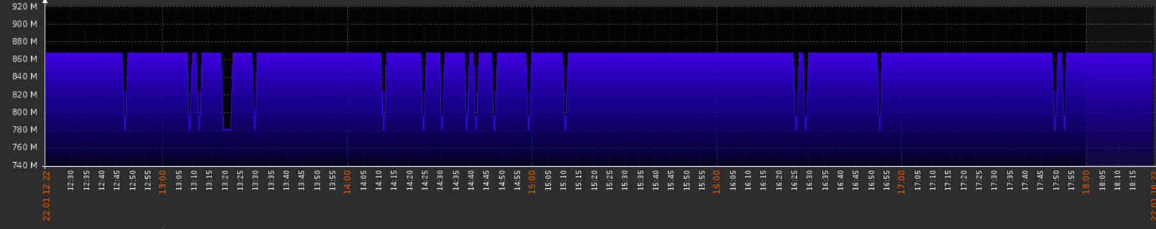Click the 16:00 label on the time axis
1156x229 pixels.
[717, 182]
